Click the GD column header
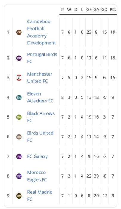The height and width of the screenshot is (209, 121). click(104, 10)
